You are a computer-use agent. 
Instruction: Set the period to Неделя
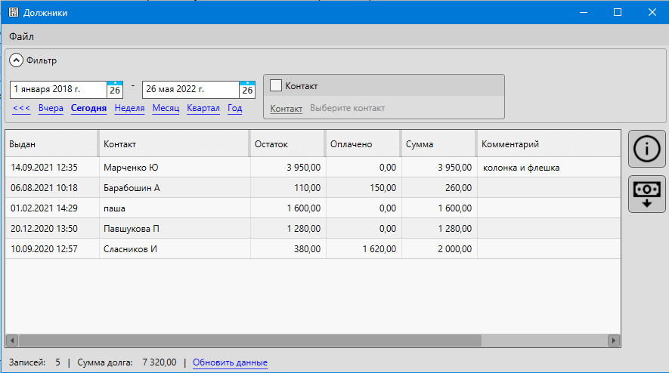129,109
